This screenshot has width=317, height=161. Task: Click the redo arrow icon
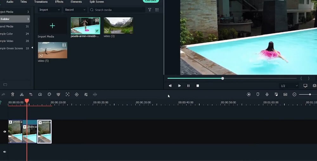[x=3, y=94]
